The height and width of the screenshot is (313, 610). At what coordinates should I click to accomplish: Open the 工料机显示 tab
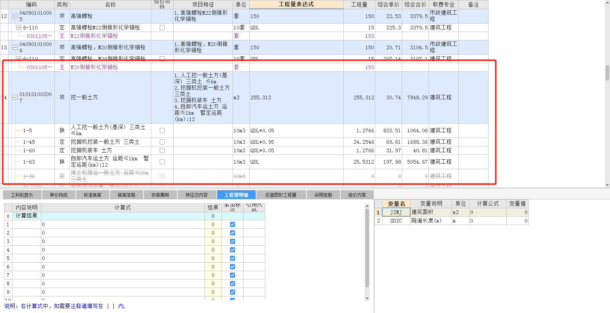[x=22, y=195]
